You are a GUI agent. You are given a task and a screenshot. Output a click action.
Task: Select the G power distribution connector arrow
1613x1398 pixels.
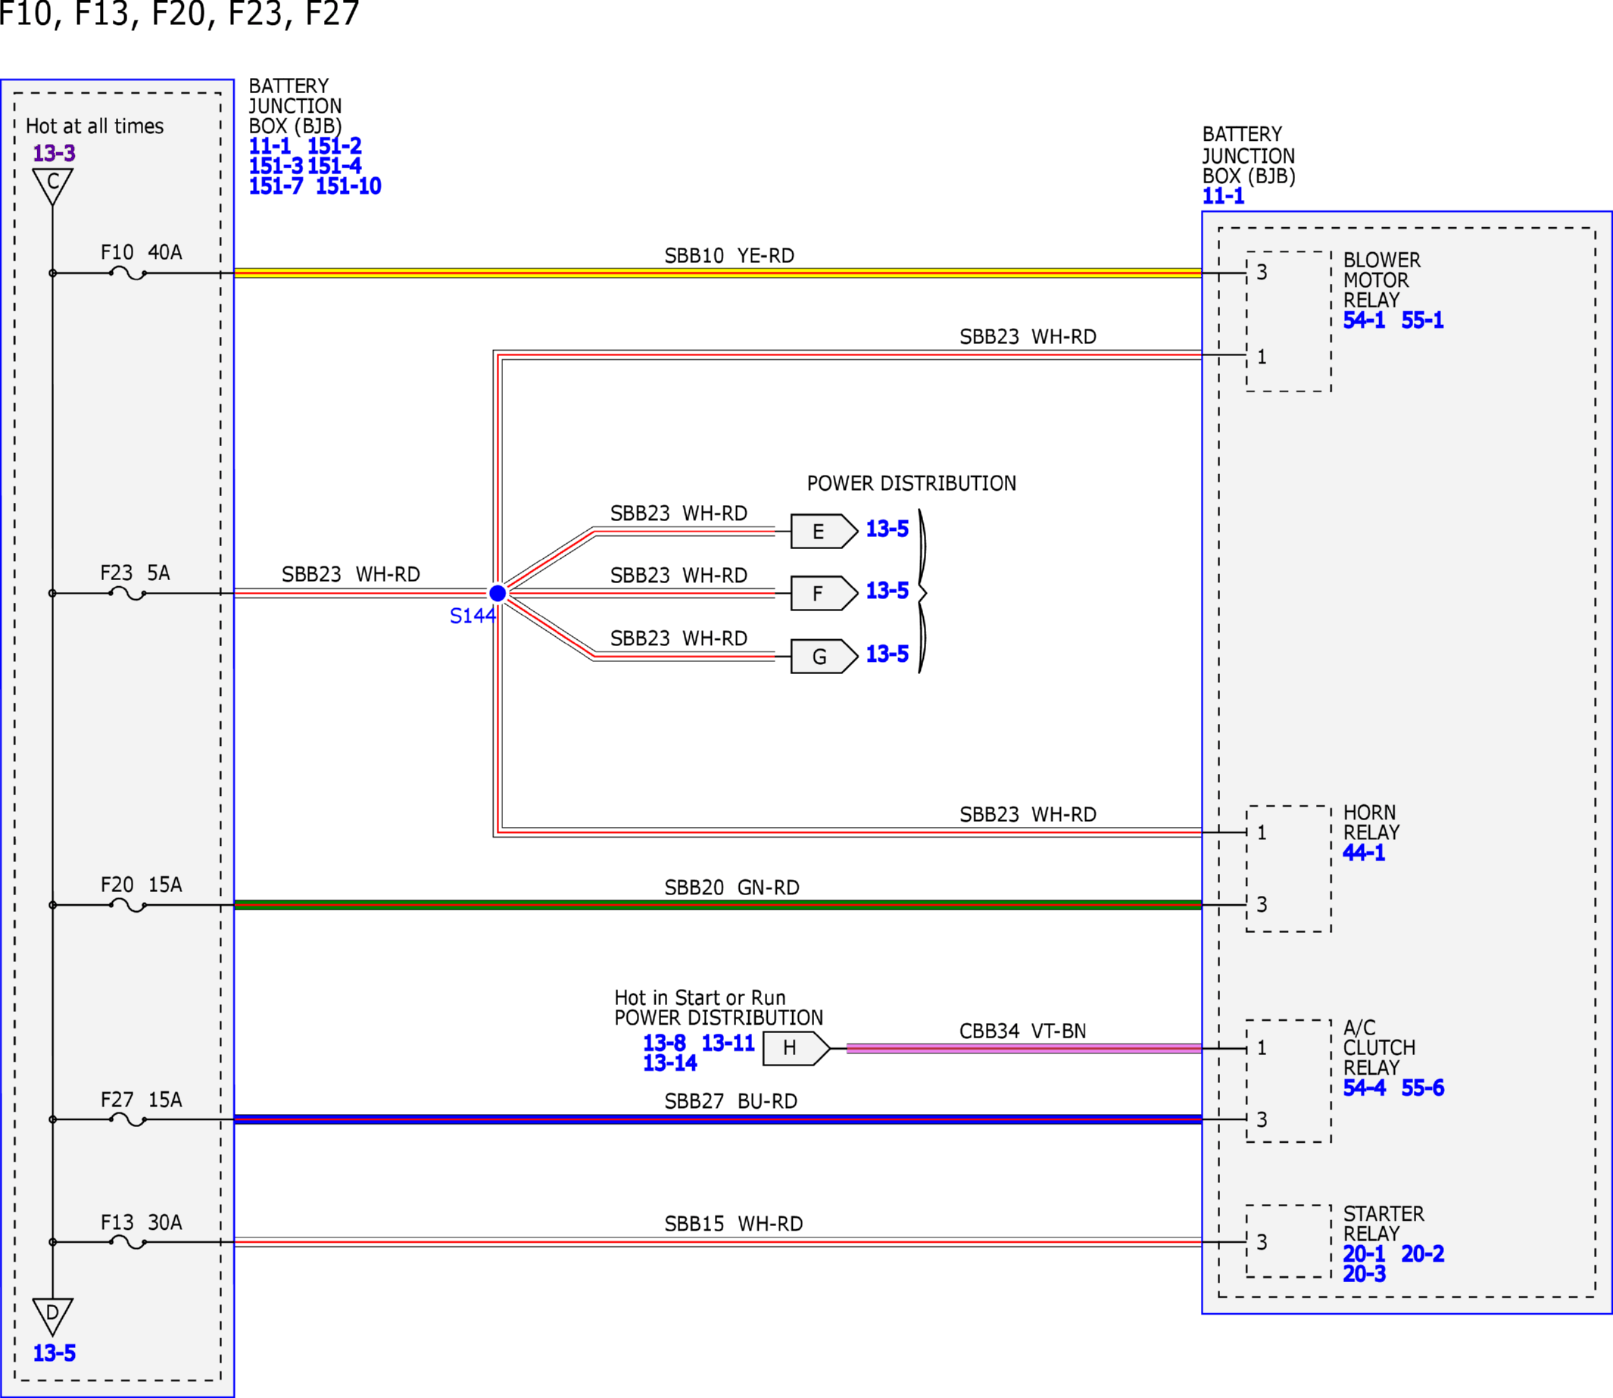(x=825, y=657)
